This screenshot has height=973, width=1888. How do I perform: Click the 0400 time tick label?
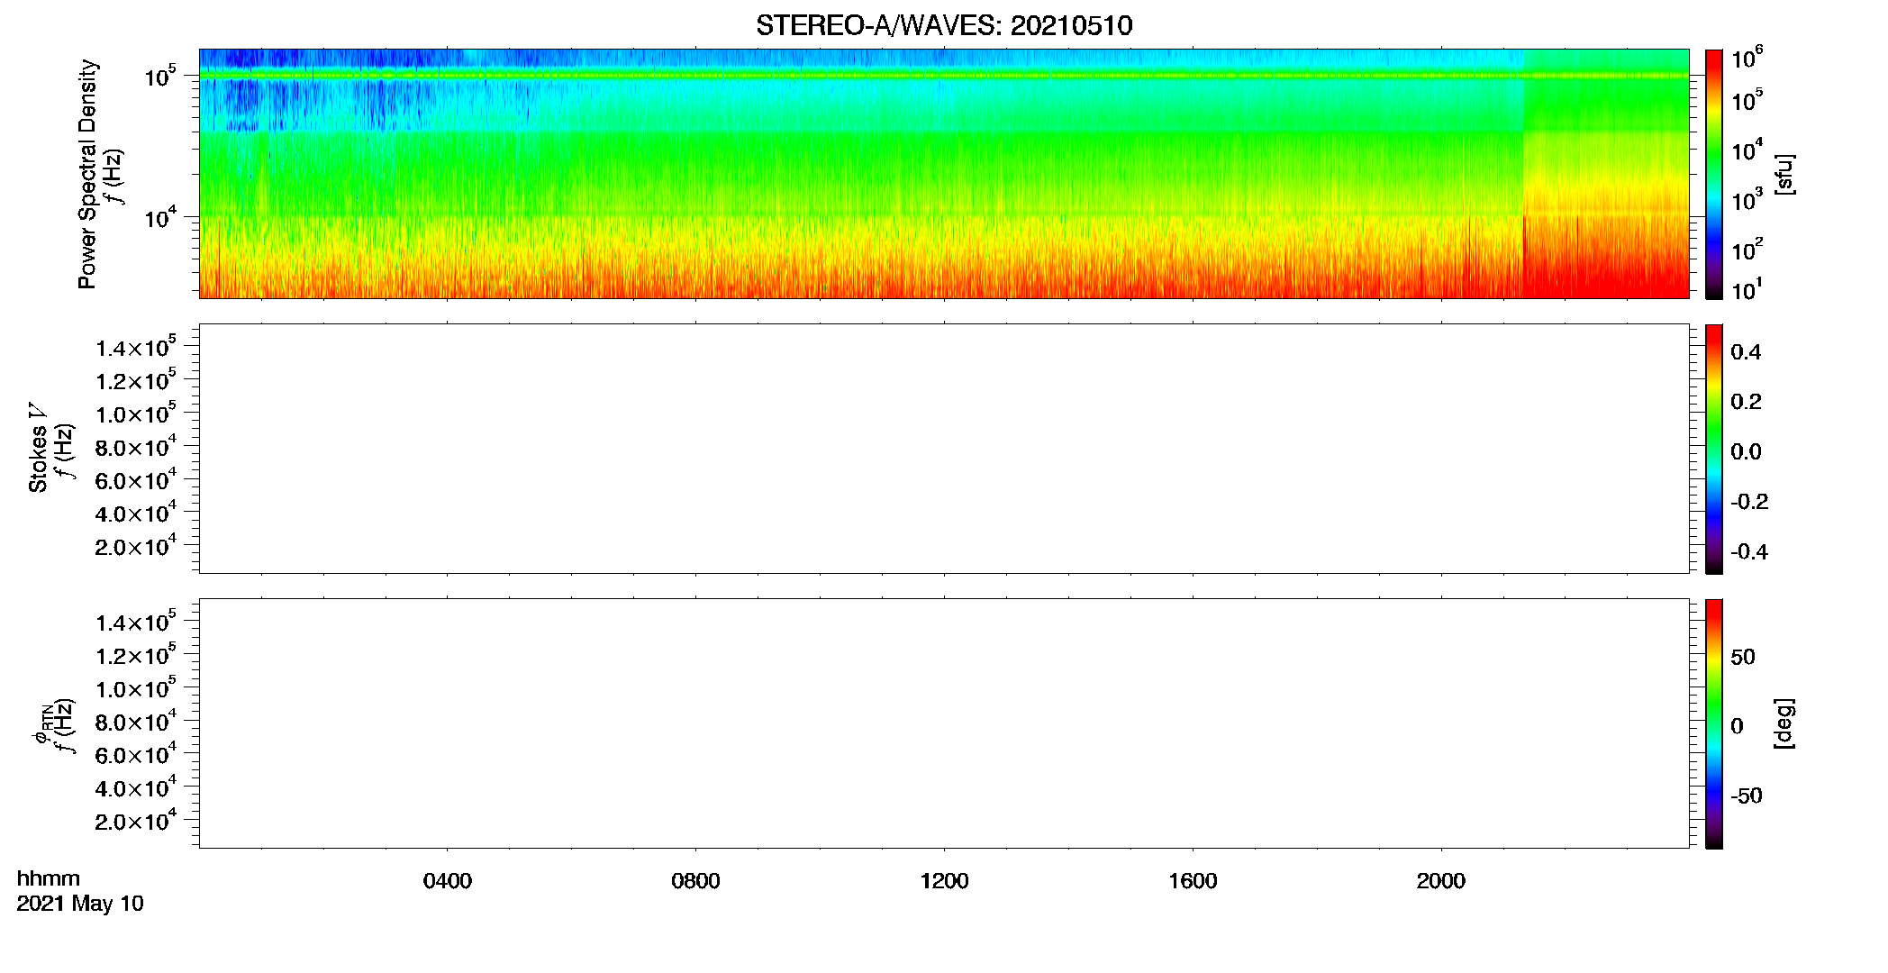448,881
